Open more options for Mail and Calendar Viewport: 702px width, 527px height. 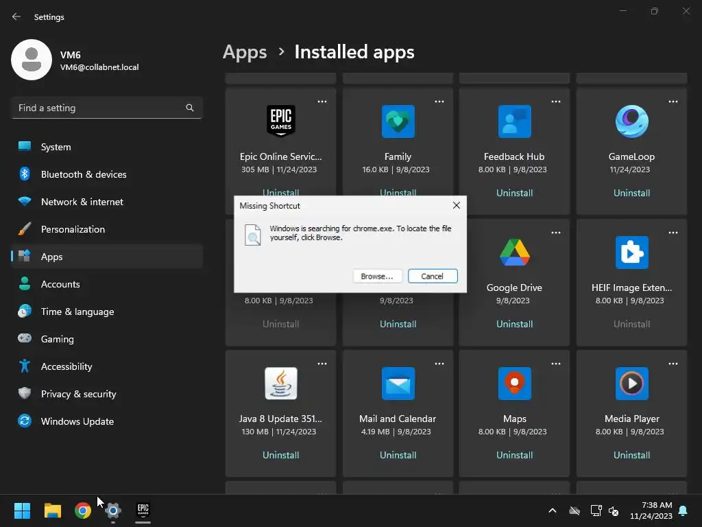pos(439,364)
